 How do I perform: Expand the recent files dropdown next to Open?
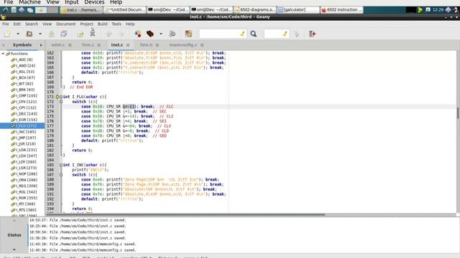(40, 34)
